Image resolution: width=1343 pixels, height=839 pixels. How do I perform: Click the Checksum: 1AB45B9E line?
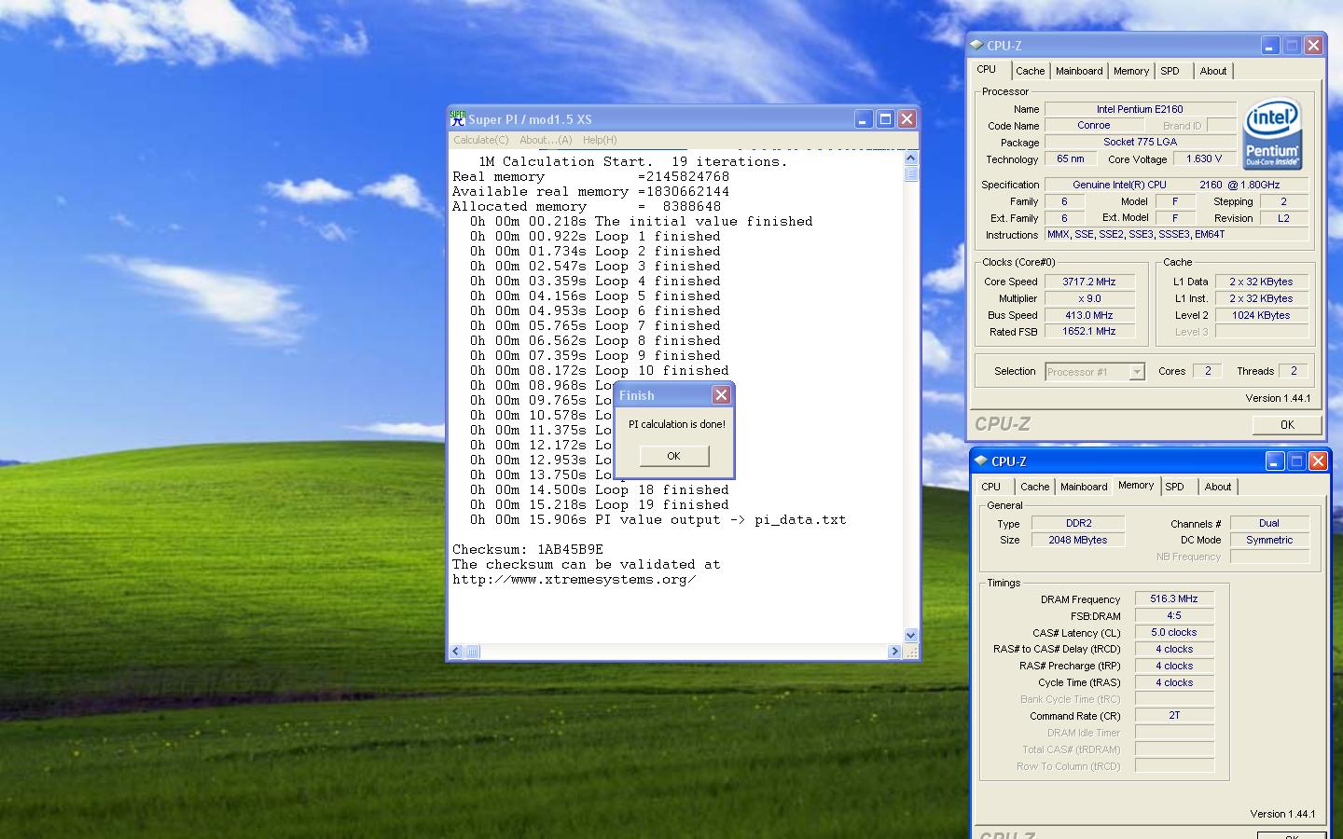(528, 549)
